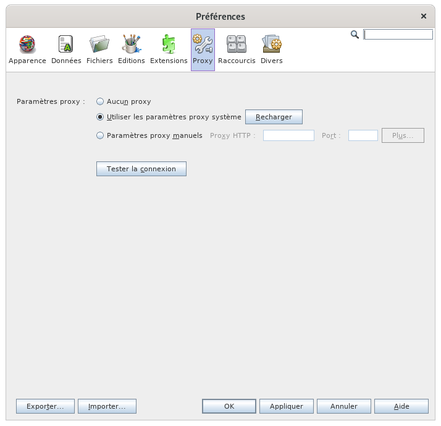Enable Paramètres proxy manuels option
The width and height of the screenshot is (441, 426).
pos(100,135)
